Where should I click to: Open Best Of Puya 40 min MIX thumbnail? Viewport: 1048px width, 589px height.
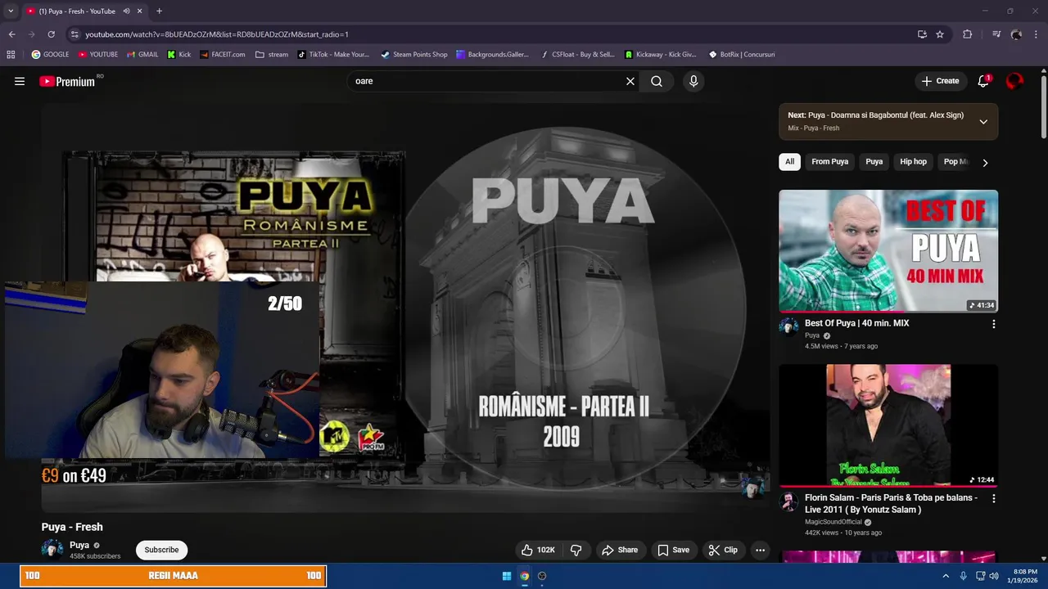[888, 251]
